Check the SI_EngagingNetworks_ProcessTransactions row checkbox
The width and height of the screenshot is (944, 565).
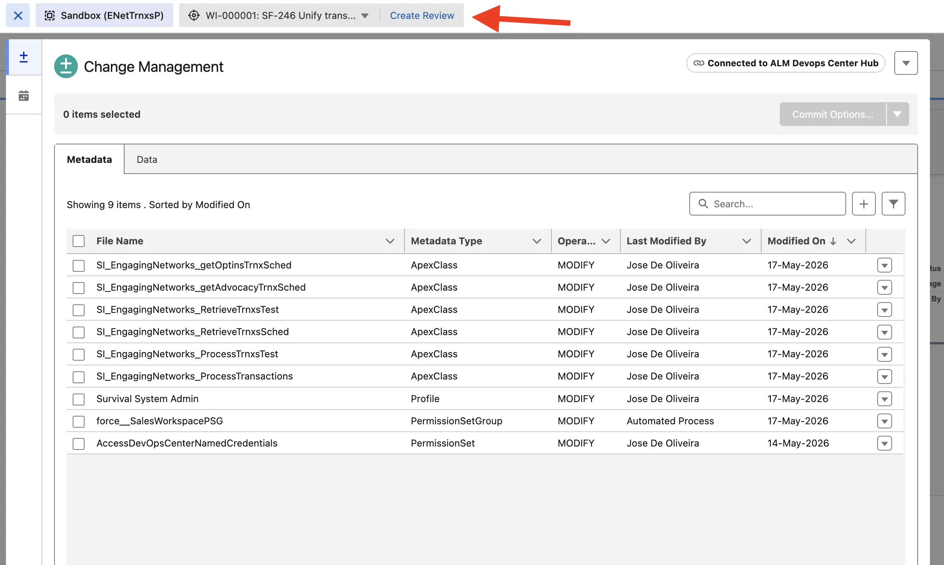pyautogui.click(x=79, y=377)
